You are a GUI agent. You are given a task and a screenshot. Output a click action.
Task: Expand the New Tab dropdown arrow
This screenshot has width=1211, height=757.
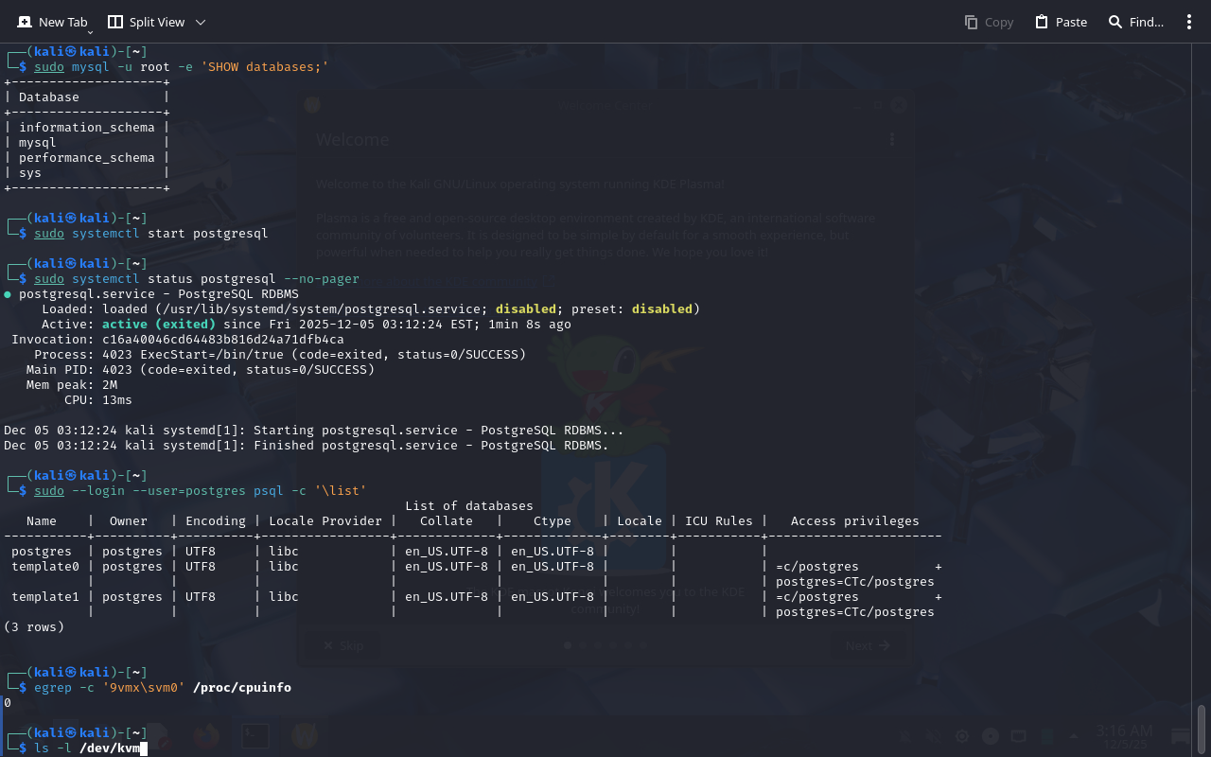pos(90,32)
